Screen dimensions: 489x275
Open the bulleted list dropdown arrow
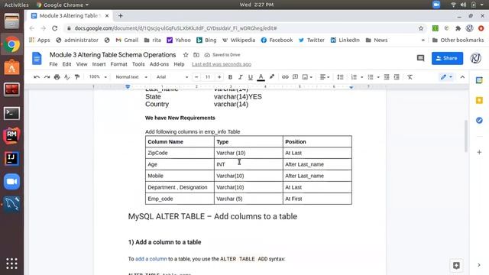coord(378,77)
